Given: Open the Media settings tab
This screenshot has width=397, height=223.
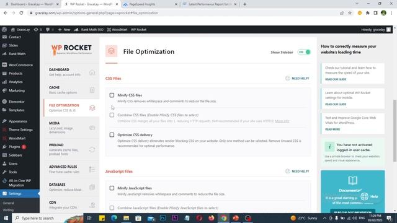Looking at the screenshot, I should pyautogui.click(x=72, y=128).
